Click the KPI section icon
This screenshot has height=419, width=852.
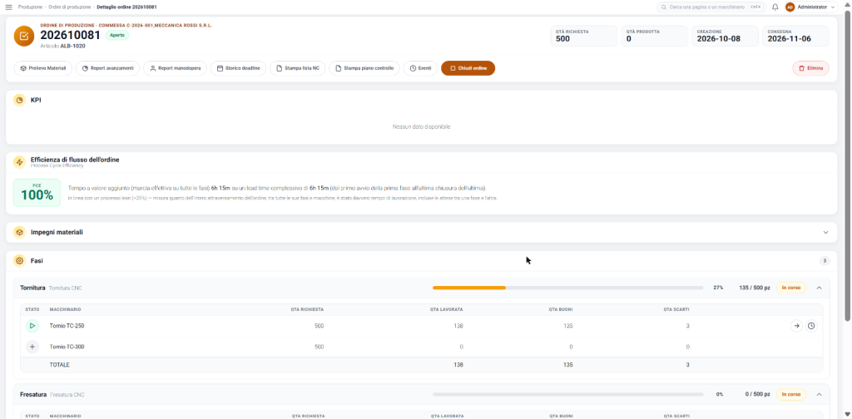20,100
